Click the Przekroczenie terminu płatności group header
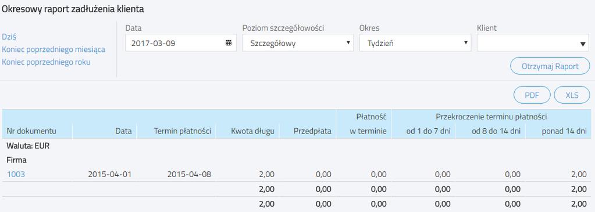595x212 pixels. pyautogui.click(x=491, y=117)
